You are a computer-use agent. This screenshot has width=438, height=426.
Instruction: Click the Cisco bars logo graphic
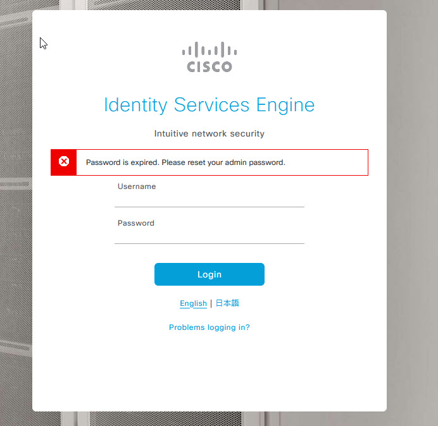tap(210, 49)
